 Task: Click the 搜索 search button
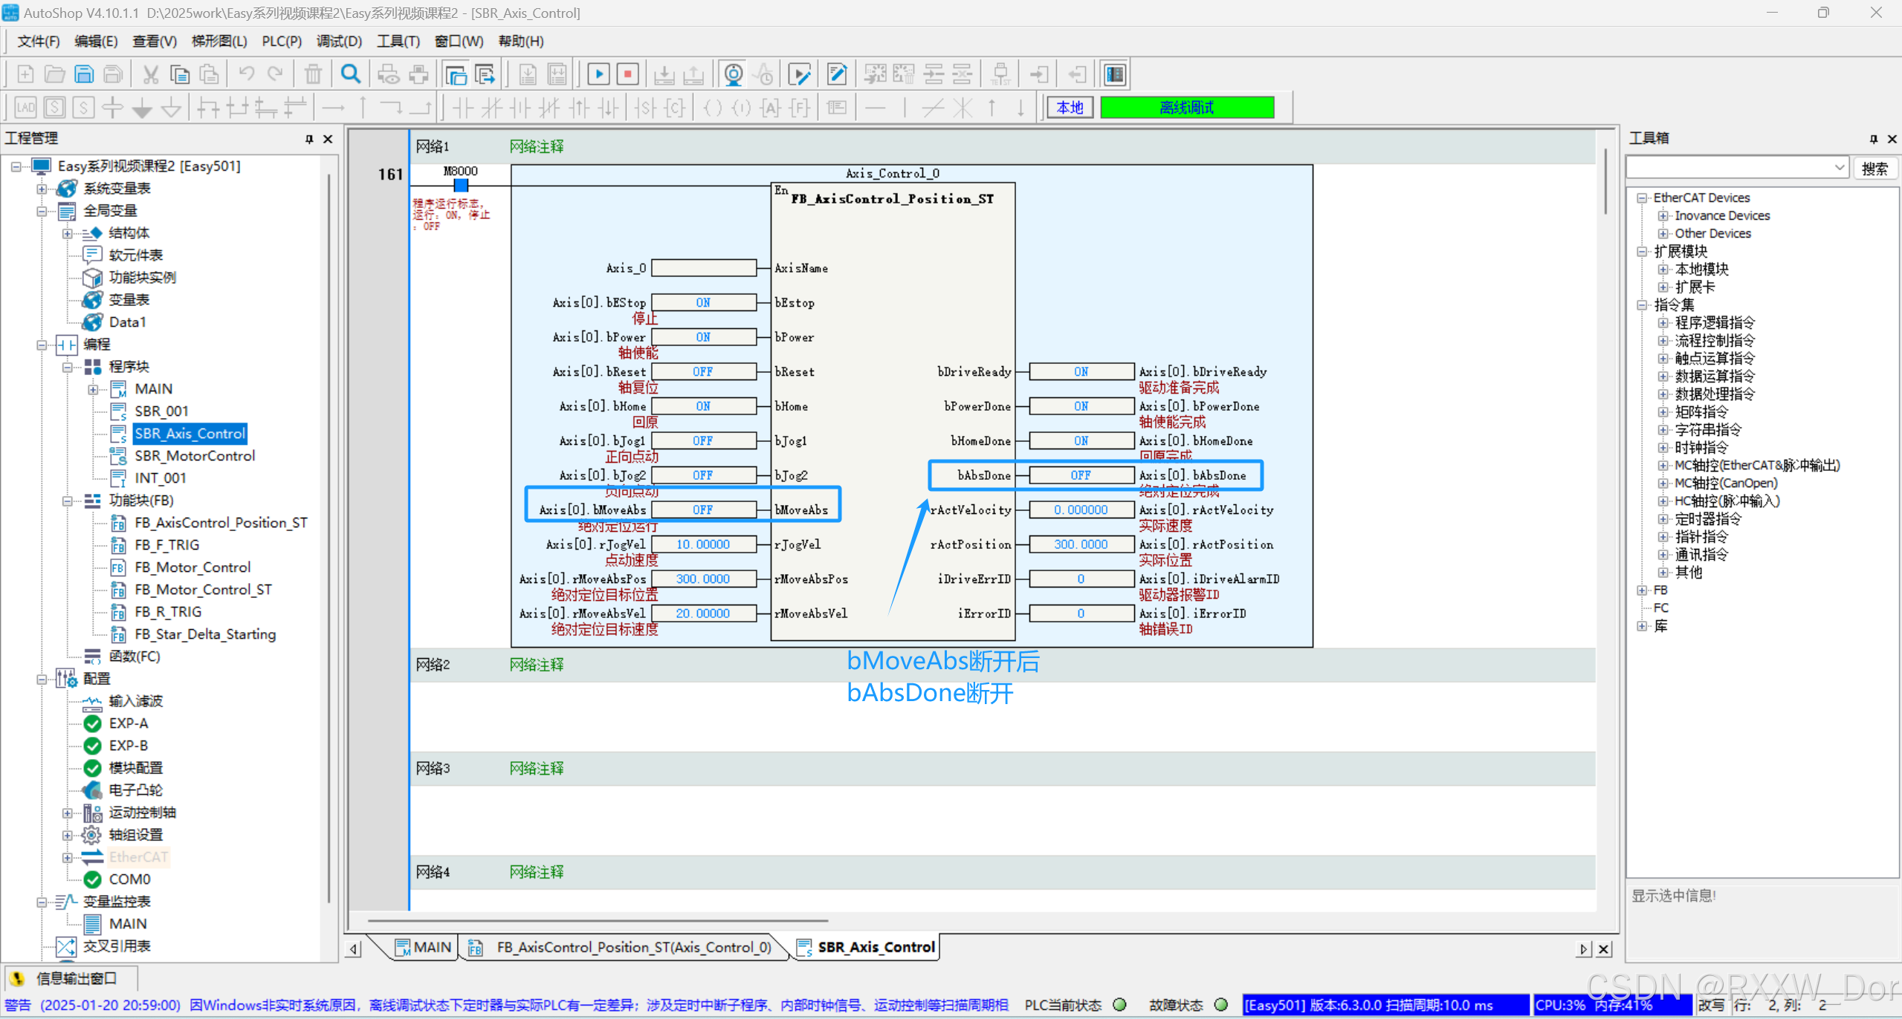1874,169
